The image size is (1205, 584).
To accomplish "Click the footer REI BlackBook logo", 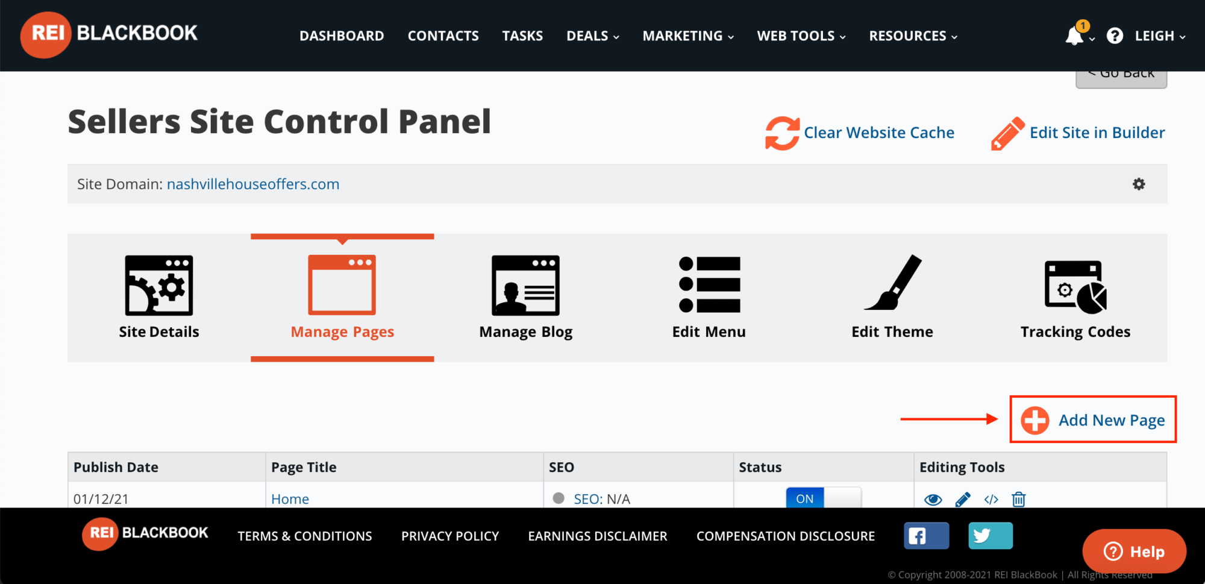I will [x=145, y=533].
